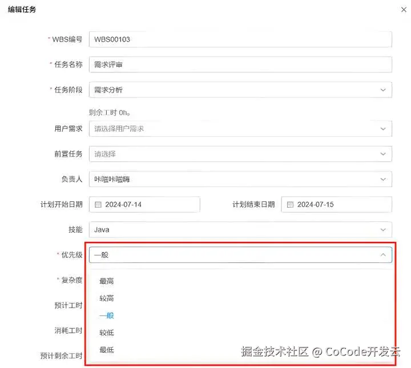Click the 任务名称 input field

pos(240,64)
